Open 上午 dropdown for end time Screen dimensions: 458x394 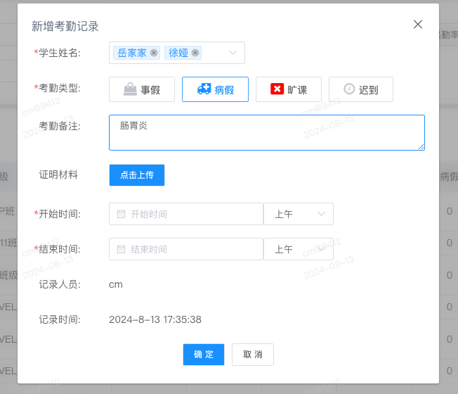pos(299,249)
